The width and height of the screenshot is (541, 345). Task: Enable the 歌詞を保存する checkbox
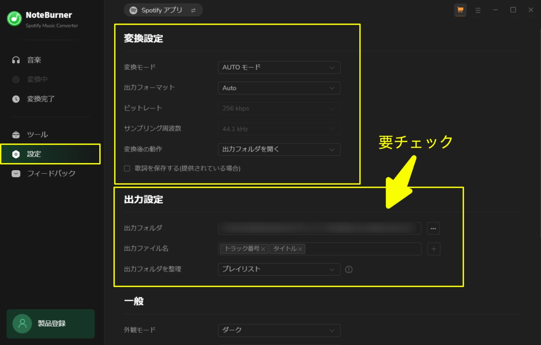(x=127, y=169)
